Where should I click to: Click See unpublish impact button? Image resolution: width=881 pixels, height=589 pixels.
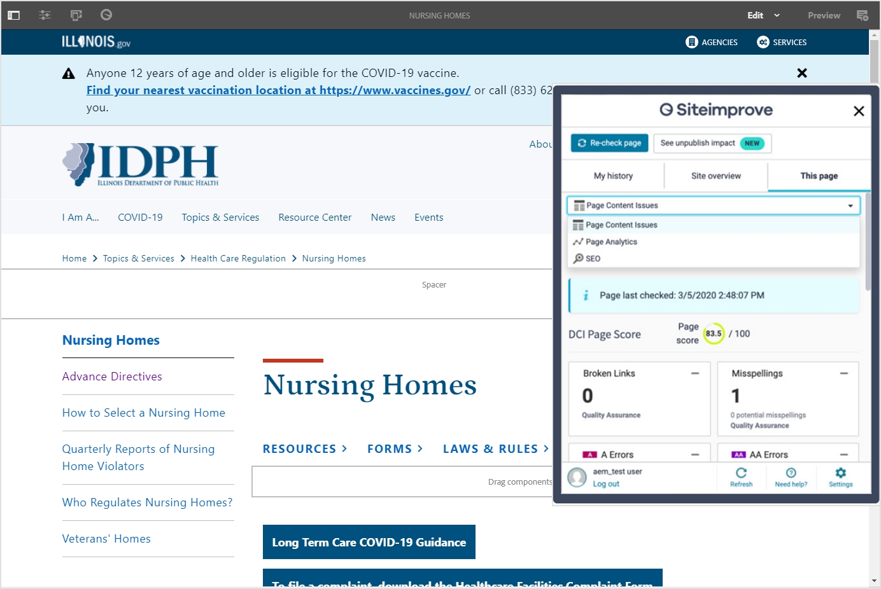pos(712,143)
